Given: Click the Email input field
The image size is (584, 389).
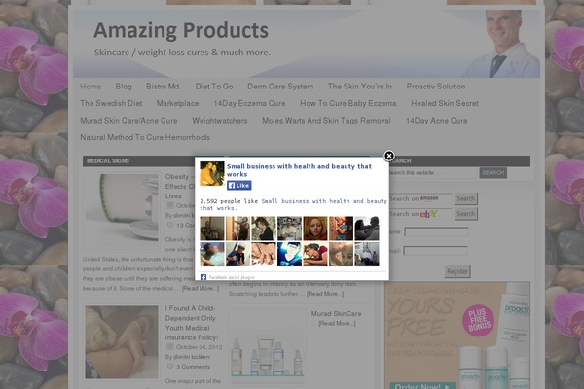Looking at the screenshot, I should point(436,251).
